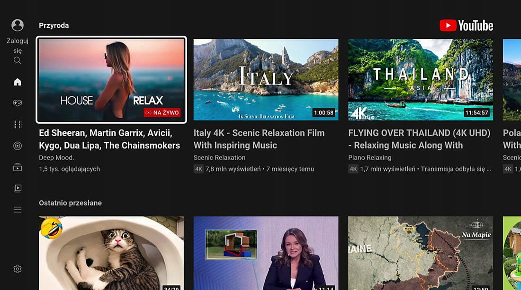Viewport: 521px width, 290px height.
Task: Open the sidebar icon below the gaming controller
Action: coord(17,124)
